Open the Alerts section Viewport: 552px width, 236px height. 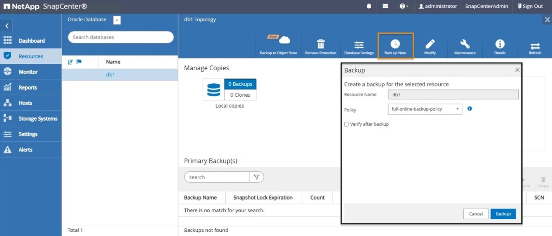coord(26,149)
